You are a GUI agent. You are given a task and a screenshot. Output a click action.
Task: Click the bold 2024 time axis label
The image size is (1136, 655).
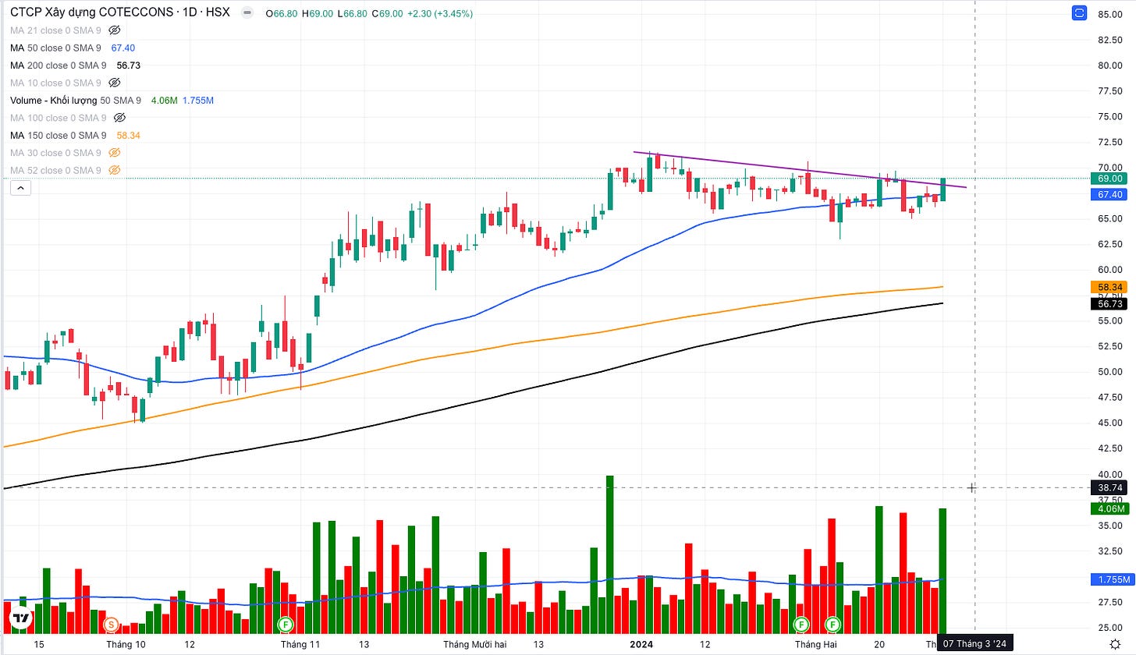click(x=643, y=645)
